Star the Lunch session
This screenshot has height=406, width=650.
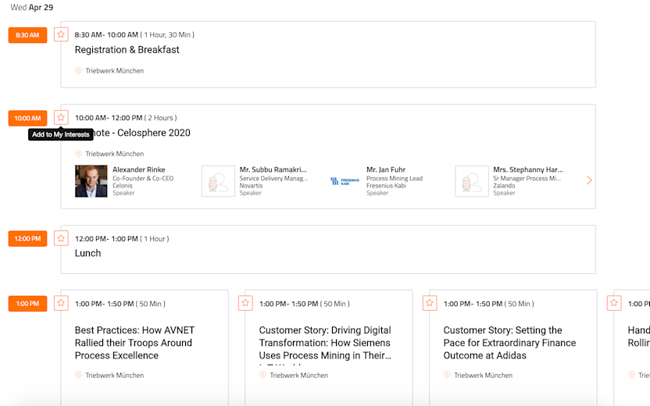[x=61, y=238]
